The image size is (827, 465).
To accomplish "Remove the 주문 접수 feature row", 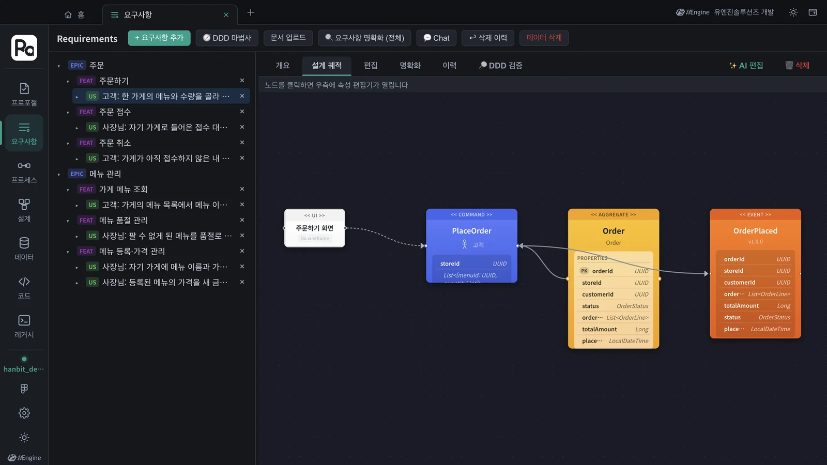I will coord(242,112).
